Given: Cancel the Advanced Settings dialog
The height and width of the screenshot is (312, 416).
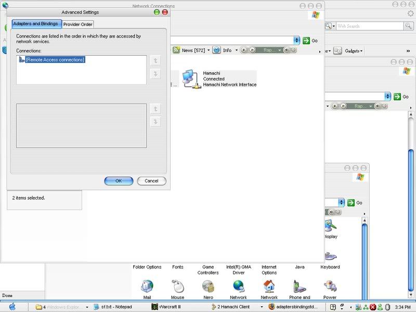Looking at the screenshot, I should pyautogui.click(x=151, y=181).
